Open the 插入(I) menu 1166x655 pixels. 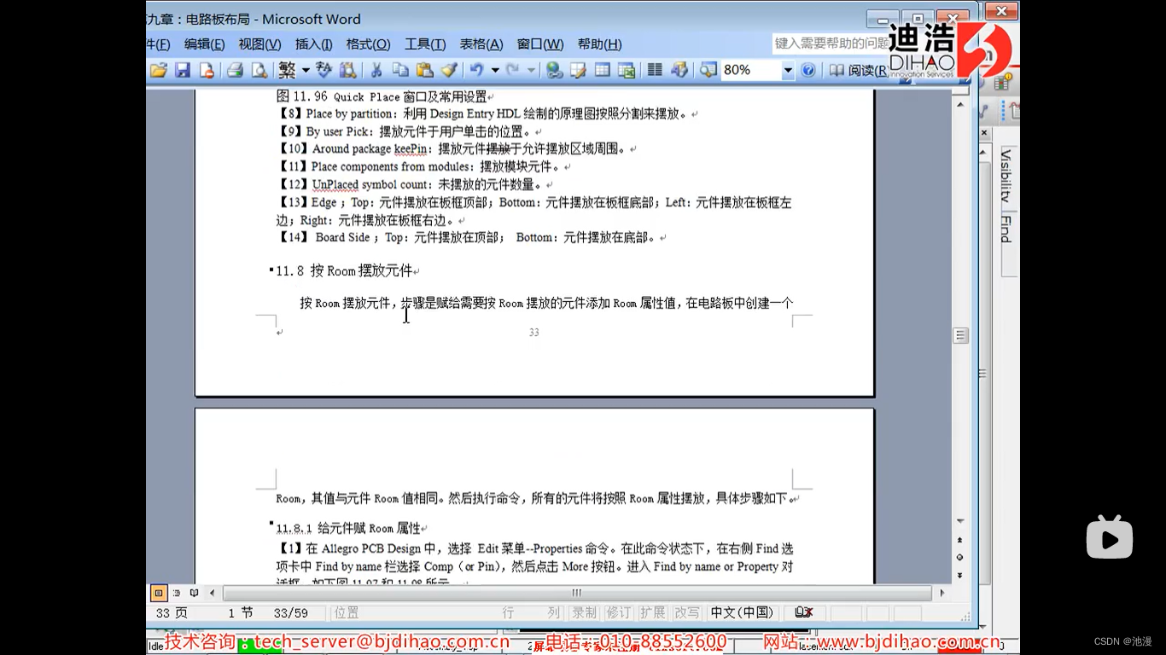click(314, 44)
